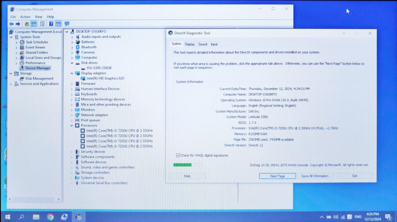Click the taskbar clock showing 4:24 PM
397x222 pixels.
[372, 217]
